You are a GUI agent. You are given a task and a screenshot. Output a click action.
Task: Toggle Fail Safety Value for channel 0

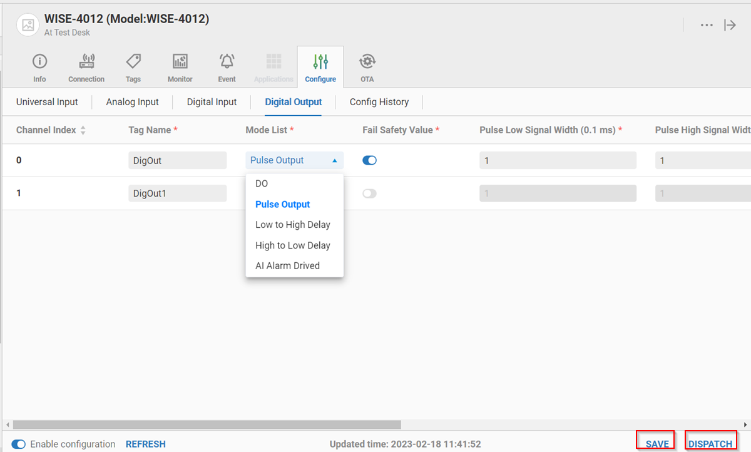coord(369,160)
